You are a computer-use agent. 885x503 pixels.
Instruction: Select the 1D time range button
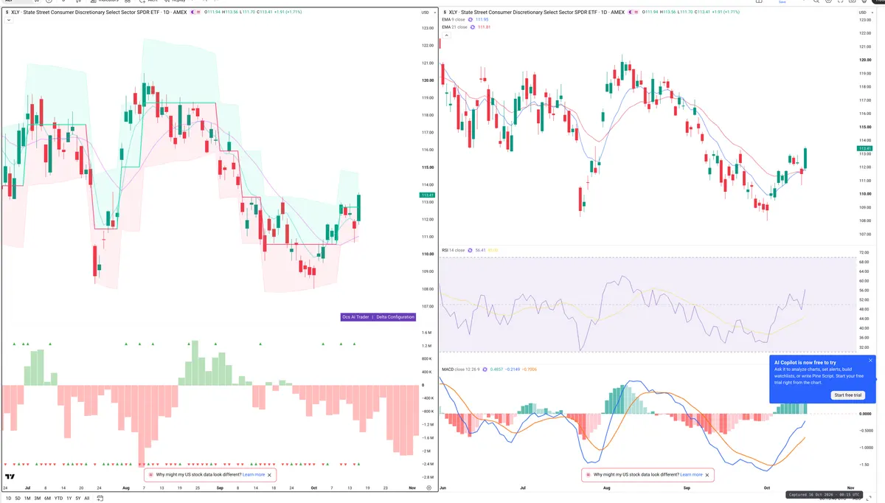coord(8,499)
